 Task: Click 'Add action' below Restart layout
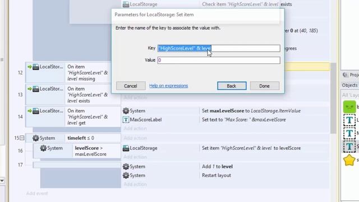tap(135, 184)
